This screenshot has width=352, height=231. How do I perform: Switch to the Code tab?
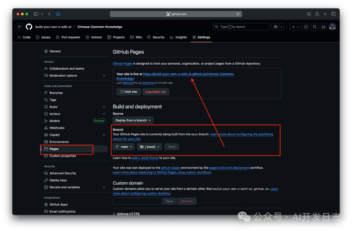(24, 37)
